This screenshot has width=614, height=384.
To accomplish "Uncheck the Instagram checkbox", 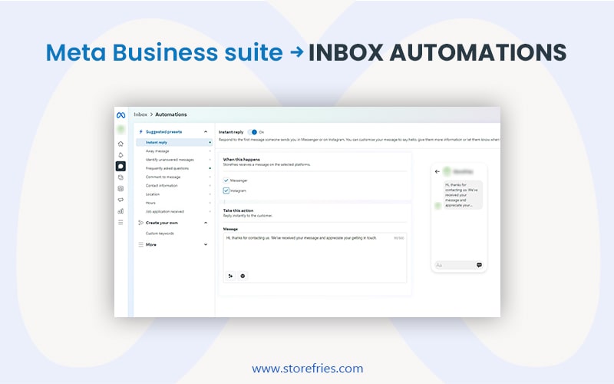I will pos(226,190).
